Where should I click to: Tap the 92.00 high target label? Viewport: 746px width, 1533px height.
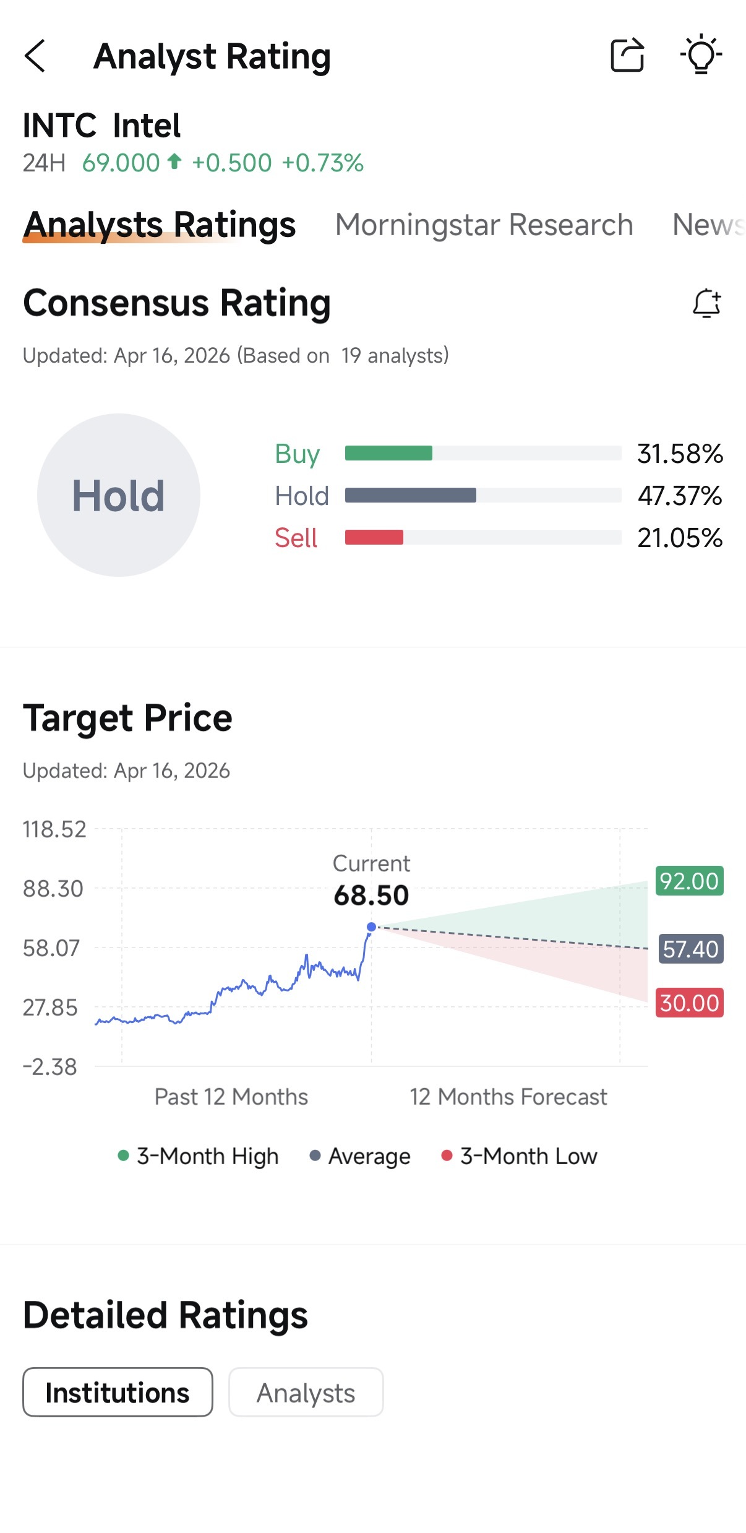tap(689, 880)
